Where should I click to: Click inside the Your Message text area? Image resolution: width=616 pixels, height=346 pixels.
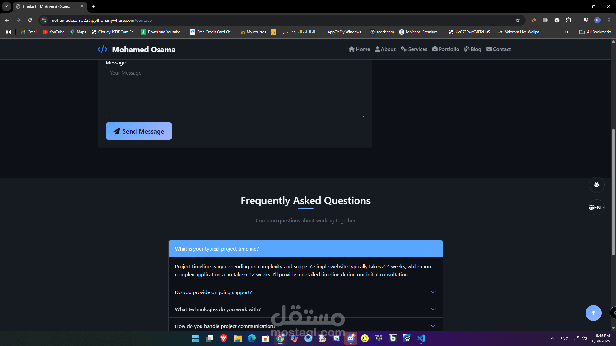pos(235,92)
